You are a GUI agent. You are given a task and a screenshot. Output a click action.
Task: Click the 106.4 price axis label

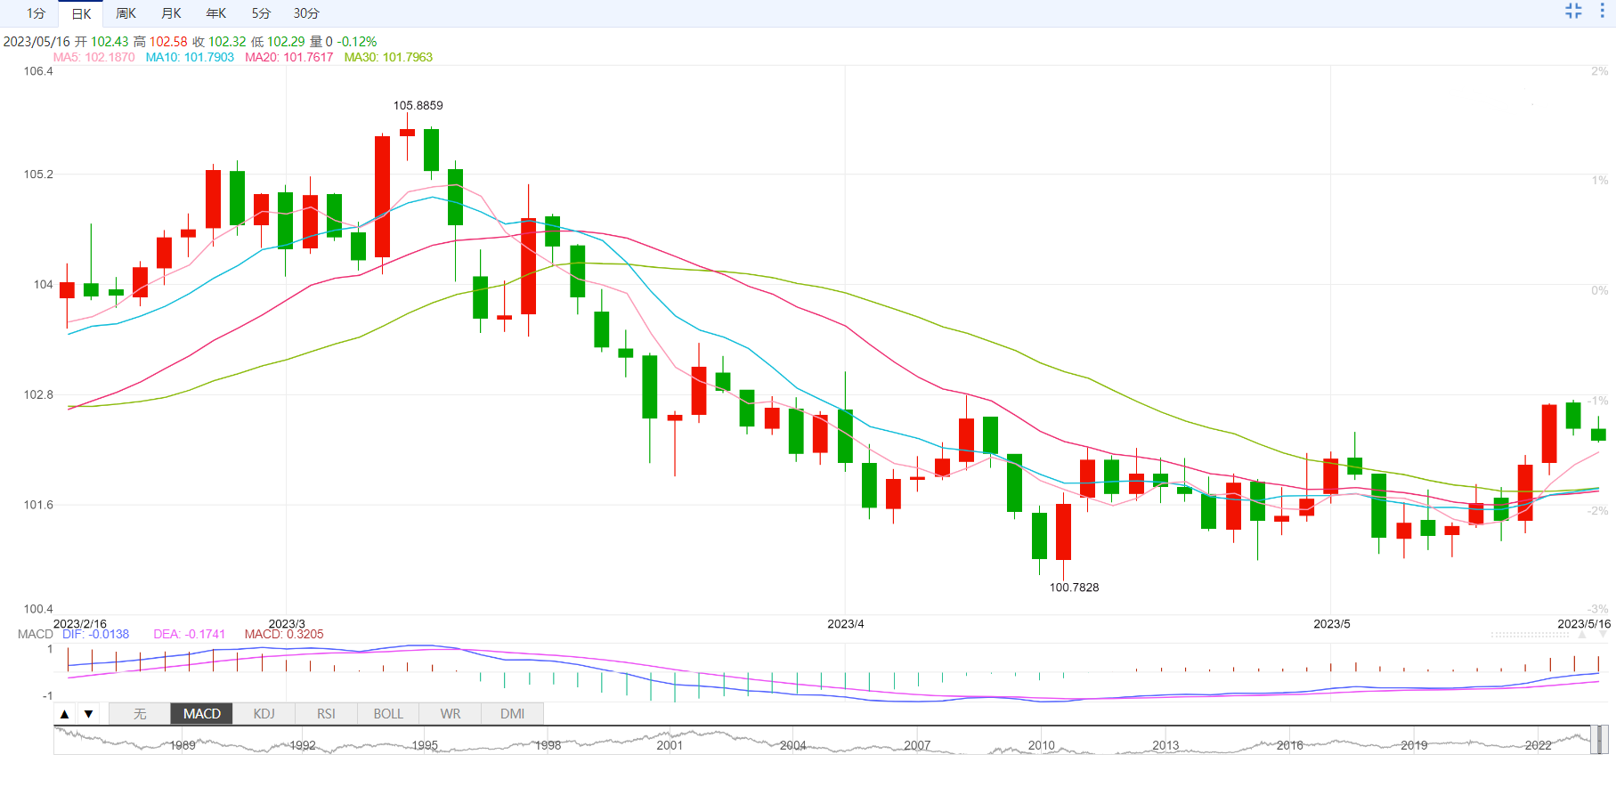pos(38,71)
